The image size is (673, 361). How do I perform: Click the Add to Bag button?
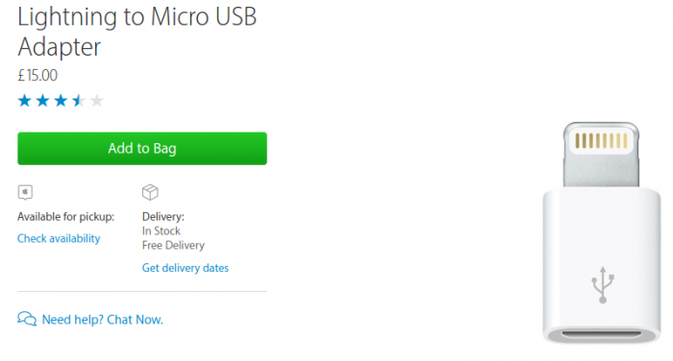[142, 149]
